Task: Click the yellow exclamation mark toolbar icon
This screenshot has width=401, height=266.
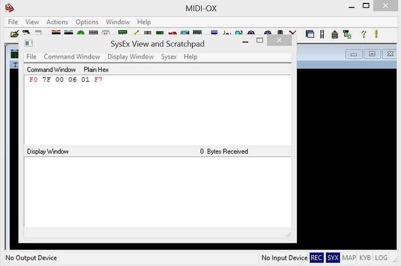Action: [x=376, y=34]
